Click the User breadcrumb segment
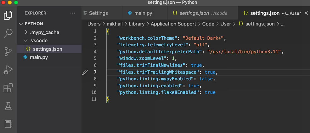310x133 pixels. [226, 24]
